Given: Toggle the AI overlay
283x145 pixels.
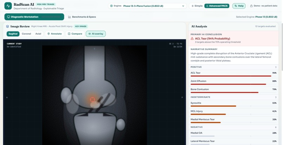Looking at the screenshot, I should (96, 34).
